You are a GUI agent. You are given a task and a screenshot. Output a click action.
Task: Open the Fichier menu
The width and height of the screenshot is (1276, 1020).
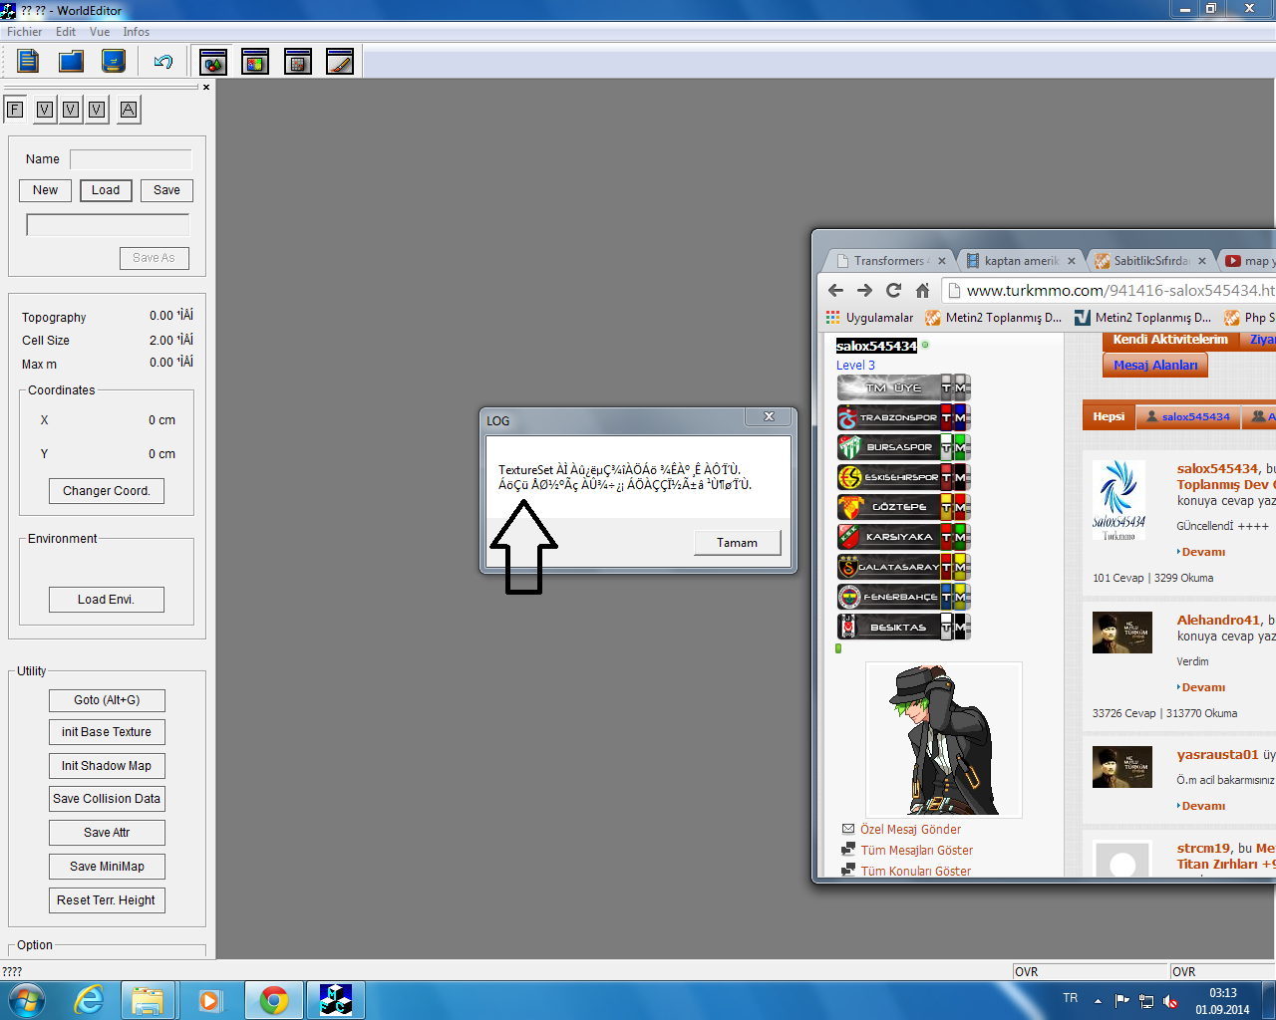25,32
